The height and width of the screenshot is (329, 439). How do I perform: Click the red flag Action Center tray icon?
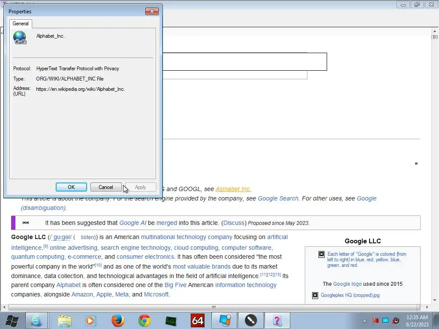point(375,320)
